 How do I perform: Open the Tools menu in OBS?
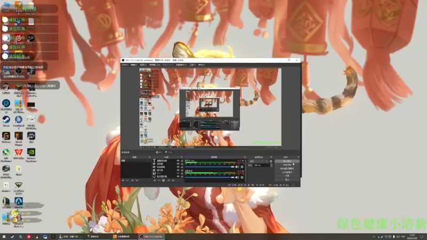pos(192,65)
